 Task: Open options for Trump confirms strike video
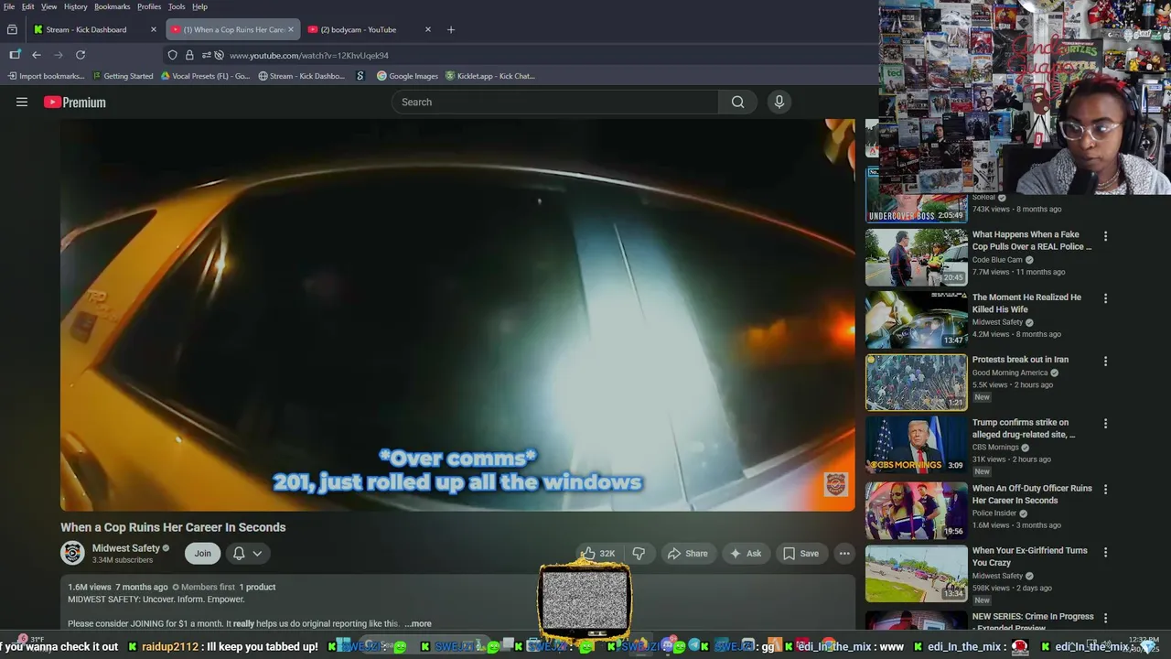[x=1105, y=424]
